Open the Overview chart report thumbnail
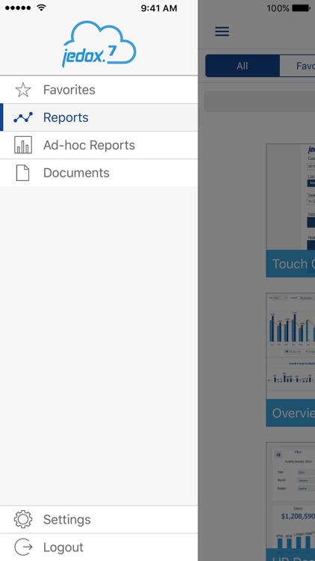Viewport: 315px width, 561px height. point(290,360)
